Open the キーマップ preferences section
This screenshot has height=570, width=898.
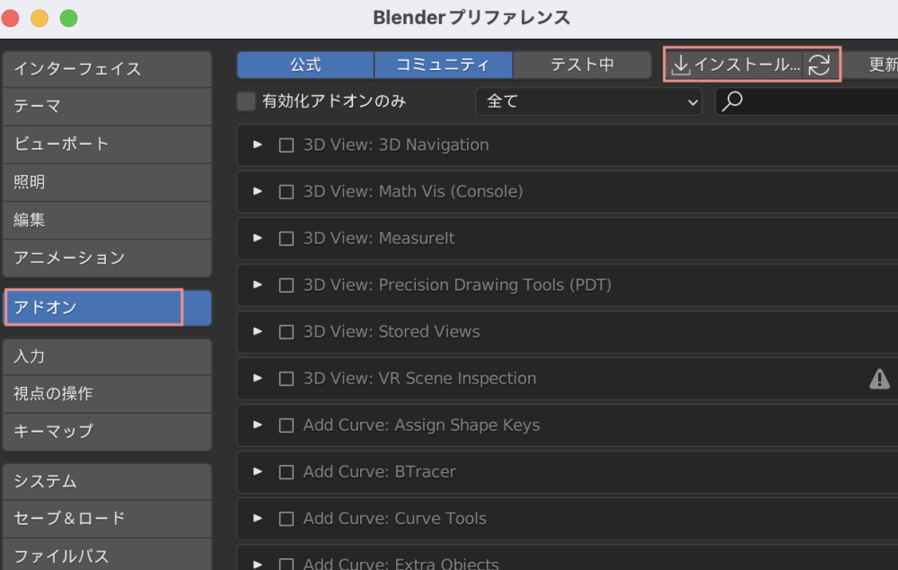point(106,432)
